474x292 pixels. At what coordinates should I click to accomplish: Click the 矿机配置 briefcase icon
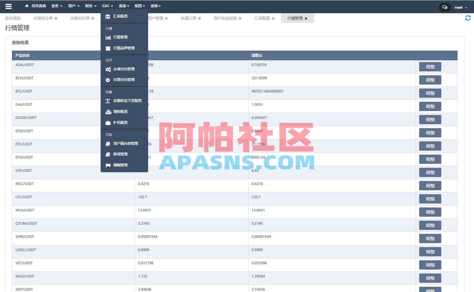pos(108,122)
